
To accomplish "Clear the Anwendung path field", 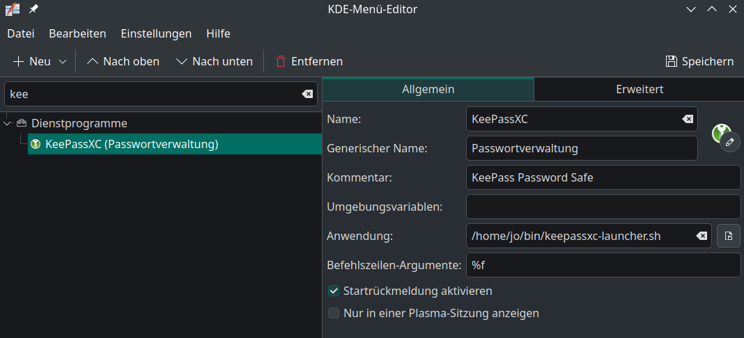I will click(702, 236).
